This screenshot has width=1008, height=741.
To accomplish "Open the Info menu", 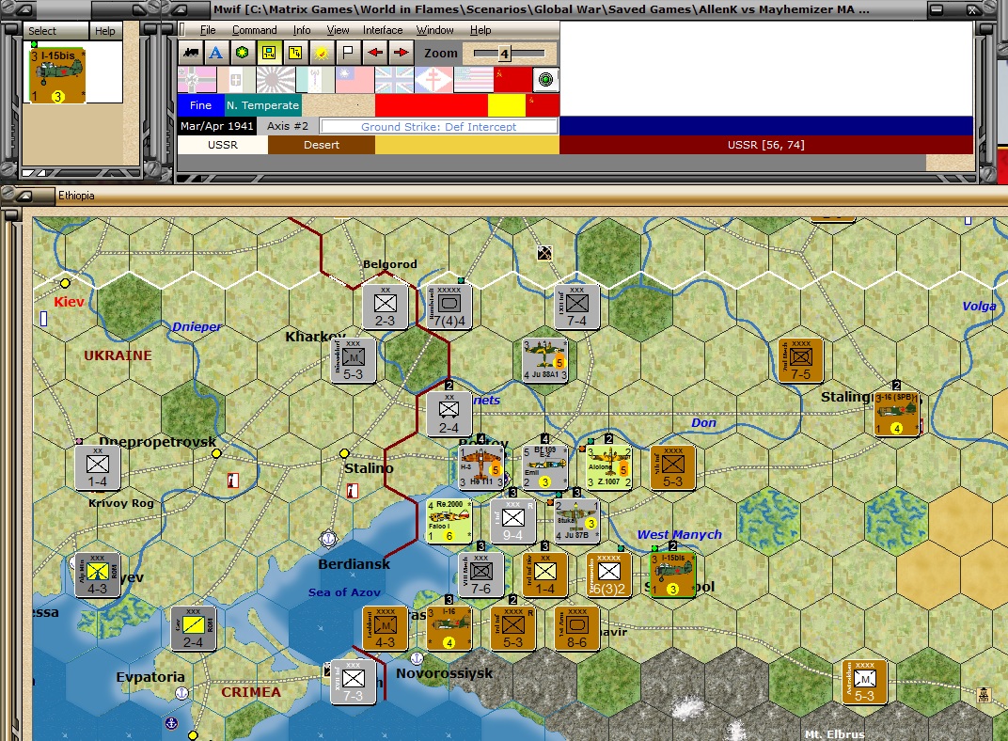I will click(302, 30).
